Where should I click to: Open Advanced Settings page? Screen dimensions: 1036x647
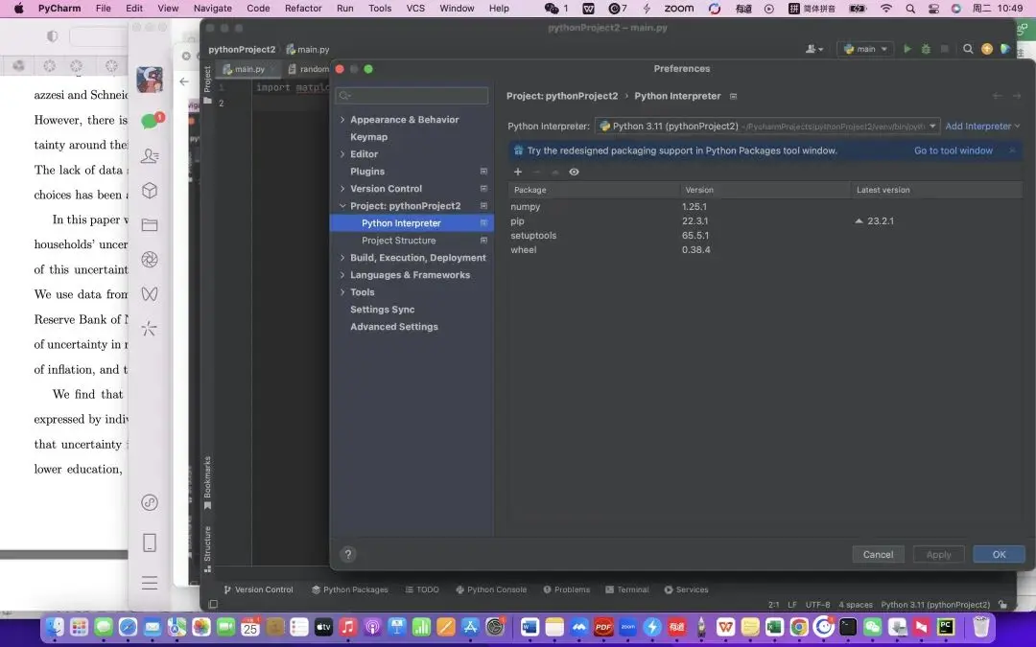394,326
